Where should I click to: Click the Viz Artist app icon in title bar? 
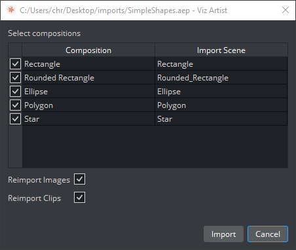[11, 10]
